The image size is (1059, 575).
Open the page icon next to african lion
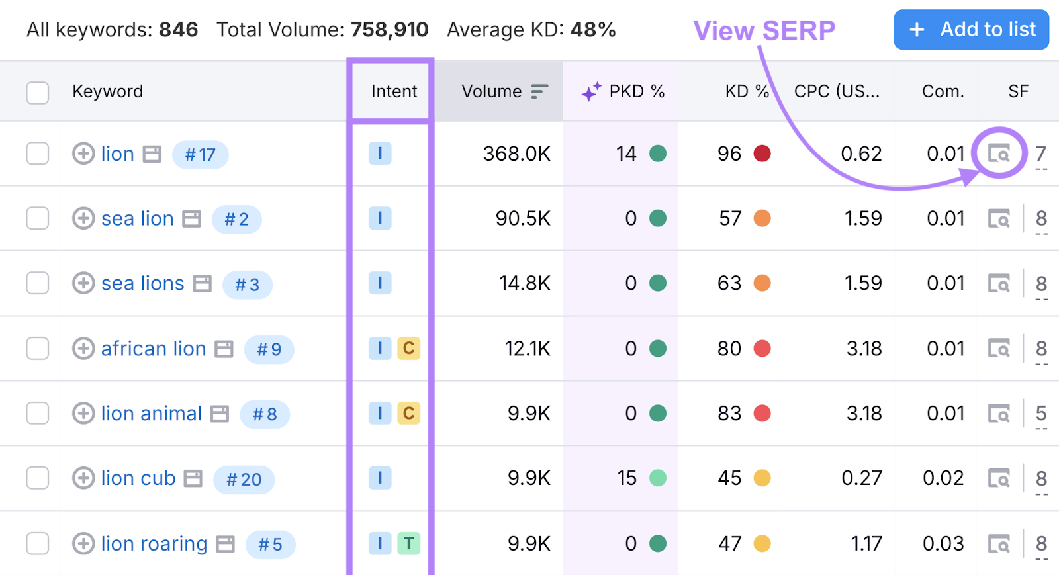224,349
